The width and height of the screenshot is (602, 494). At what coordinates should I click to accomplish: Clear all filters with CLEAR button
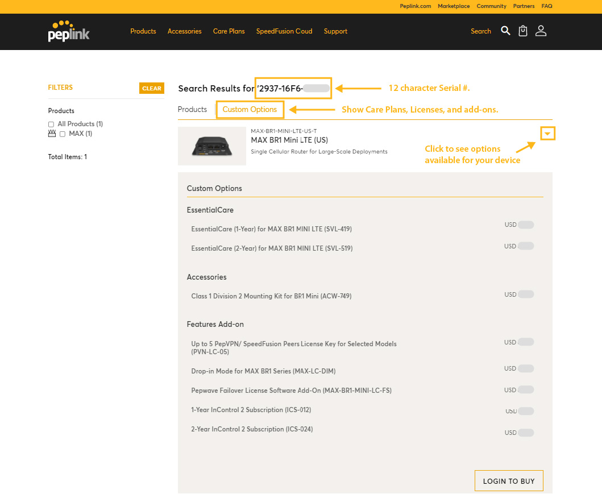click(152, 88)
